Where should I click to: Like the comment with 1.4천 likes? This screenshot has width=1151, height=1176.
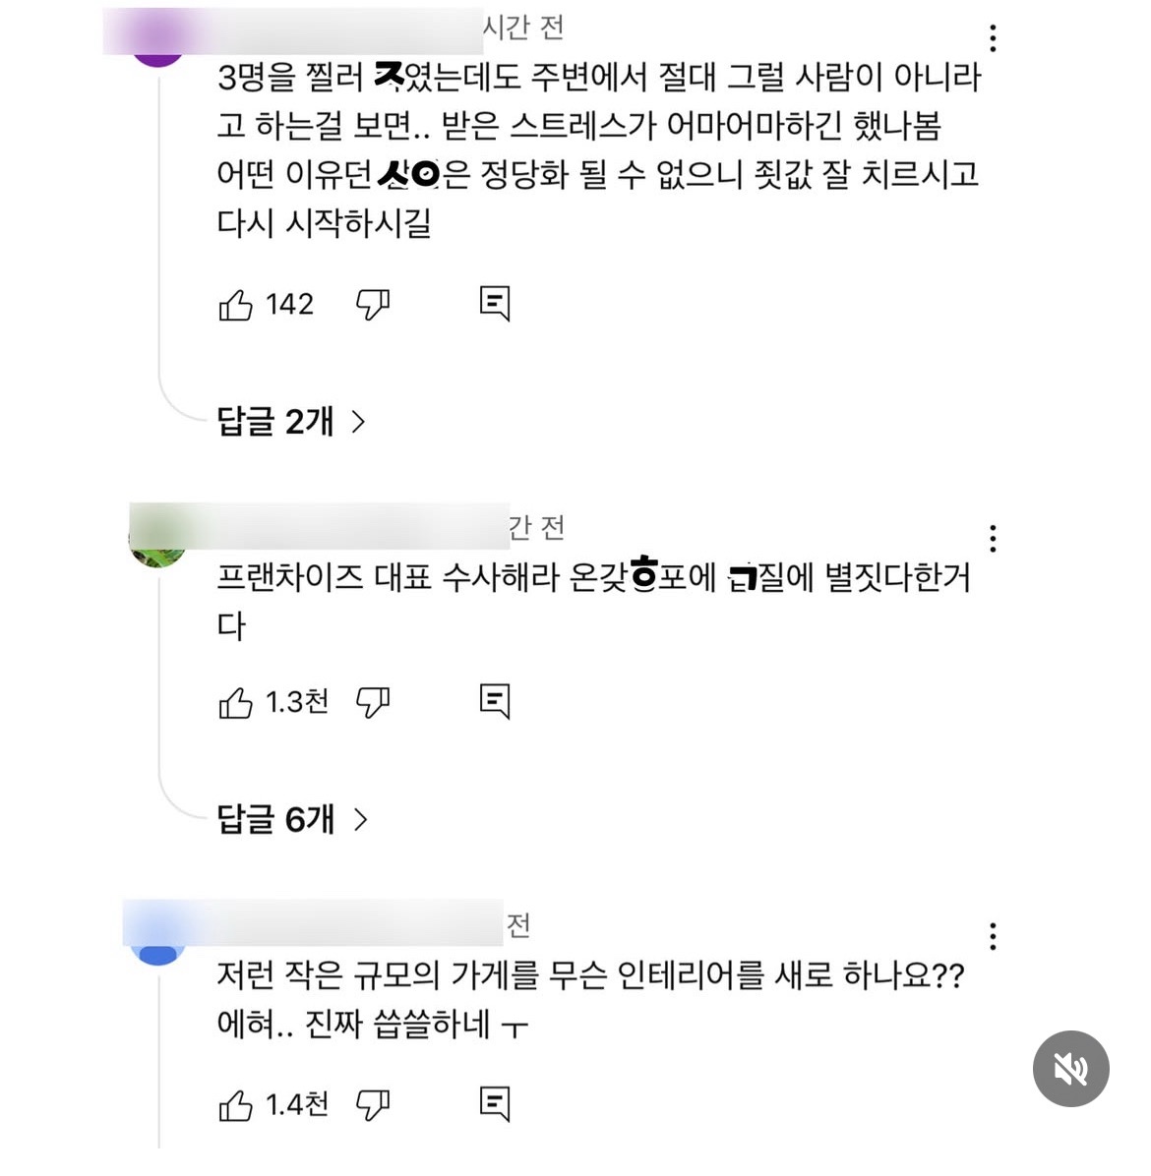[x=236, y=1105]
